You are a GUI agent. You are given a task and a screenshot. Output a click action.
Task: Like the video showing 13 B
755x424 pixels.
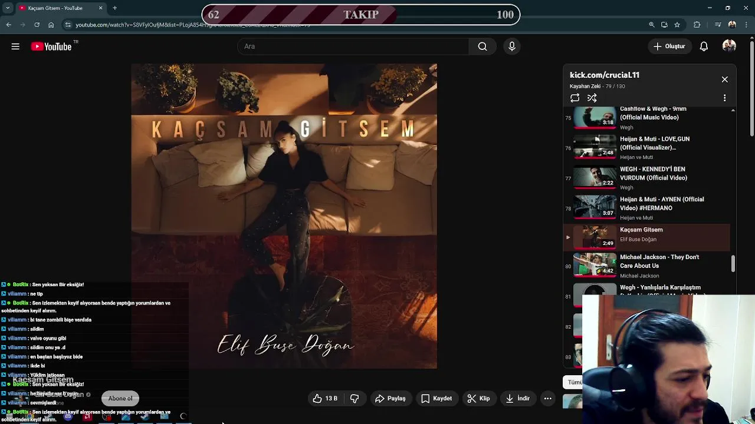325,399
